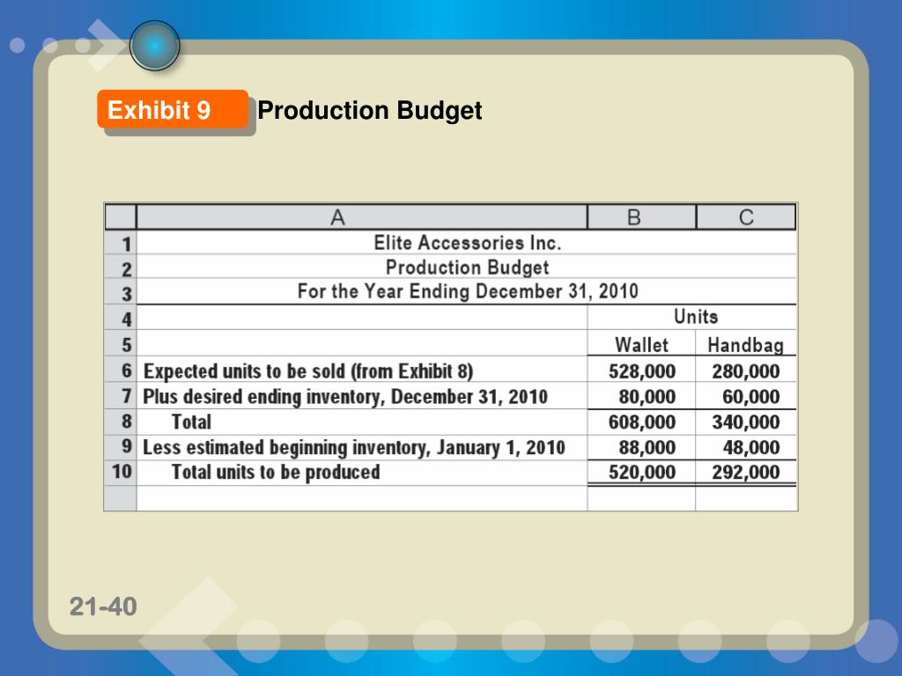
Task: Select row 7 header
Action: (x=120, y=395)
